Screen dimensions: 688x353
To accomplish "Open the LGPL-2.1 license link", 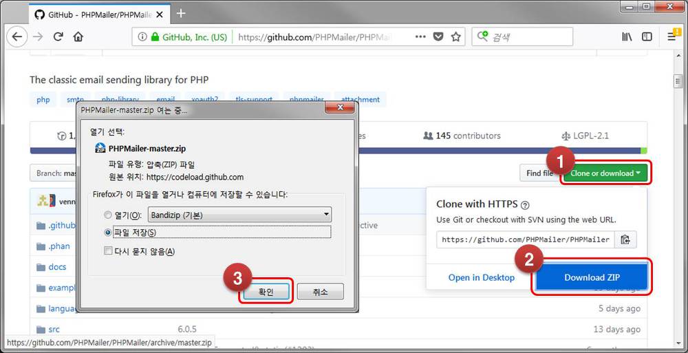I will click(x=585, y=136).
